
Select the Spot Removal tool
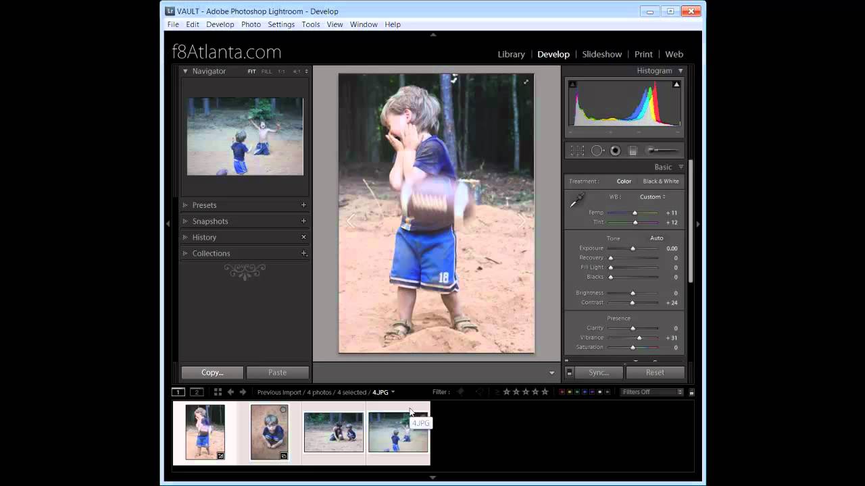[597, 151]
